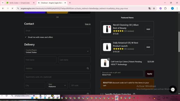Click the address search magnifier icon

[x=88, y=68]
